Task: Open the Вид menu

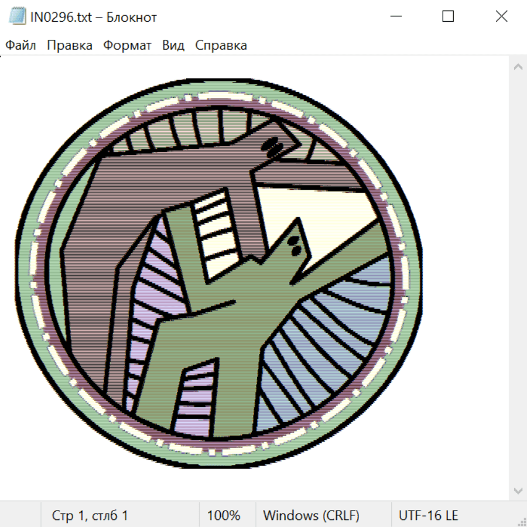Action: (x=173, y=46)
